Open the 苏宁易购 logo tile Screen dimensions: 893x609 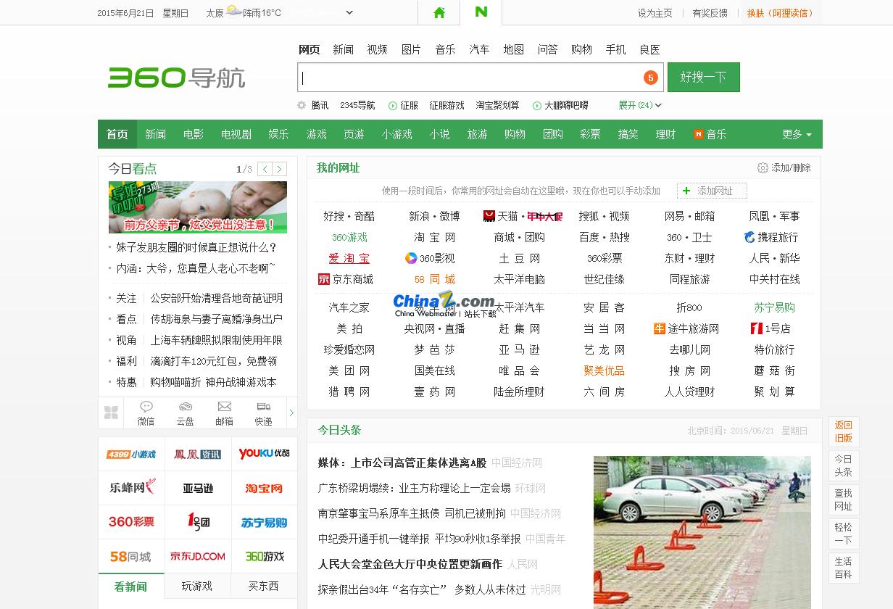point(264,522)
